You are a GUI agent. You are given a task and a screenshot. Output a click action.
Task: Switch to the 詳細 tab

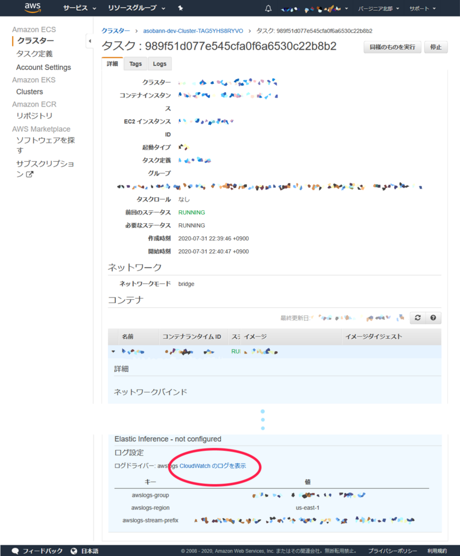coord(112,64)
